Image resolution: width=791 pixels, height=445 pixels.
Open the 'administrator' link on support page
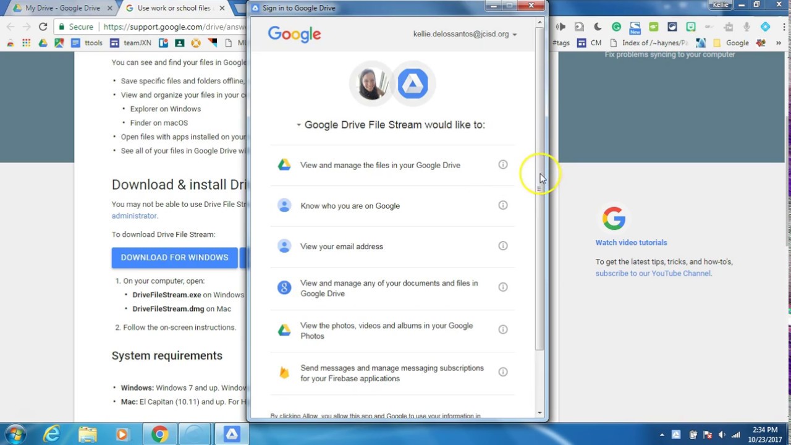pos(134,216)
